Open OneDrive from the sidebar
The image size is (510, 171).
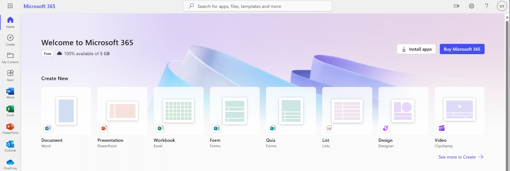tap(10, 164)
